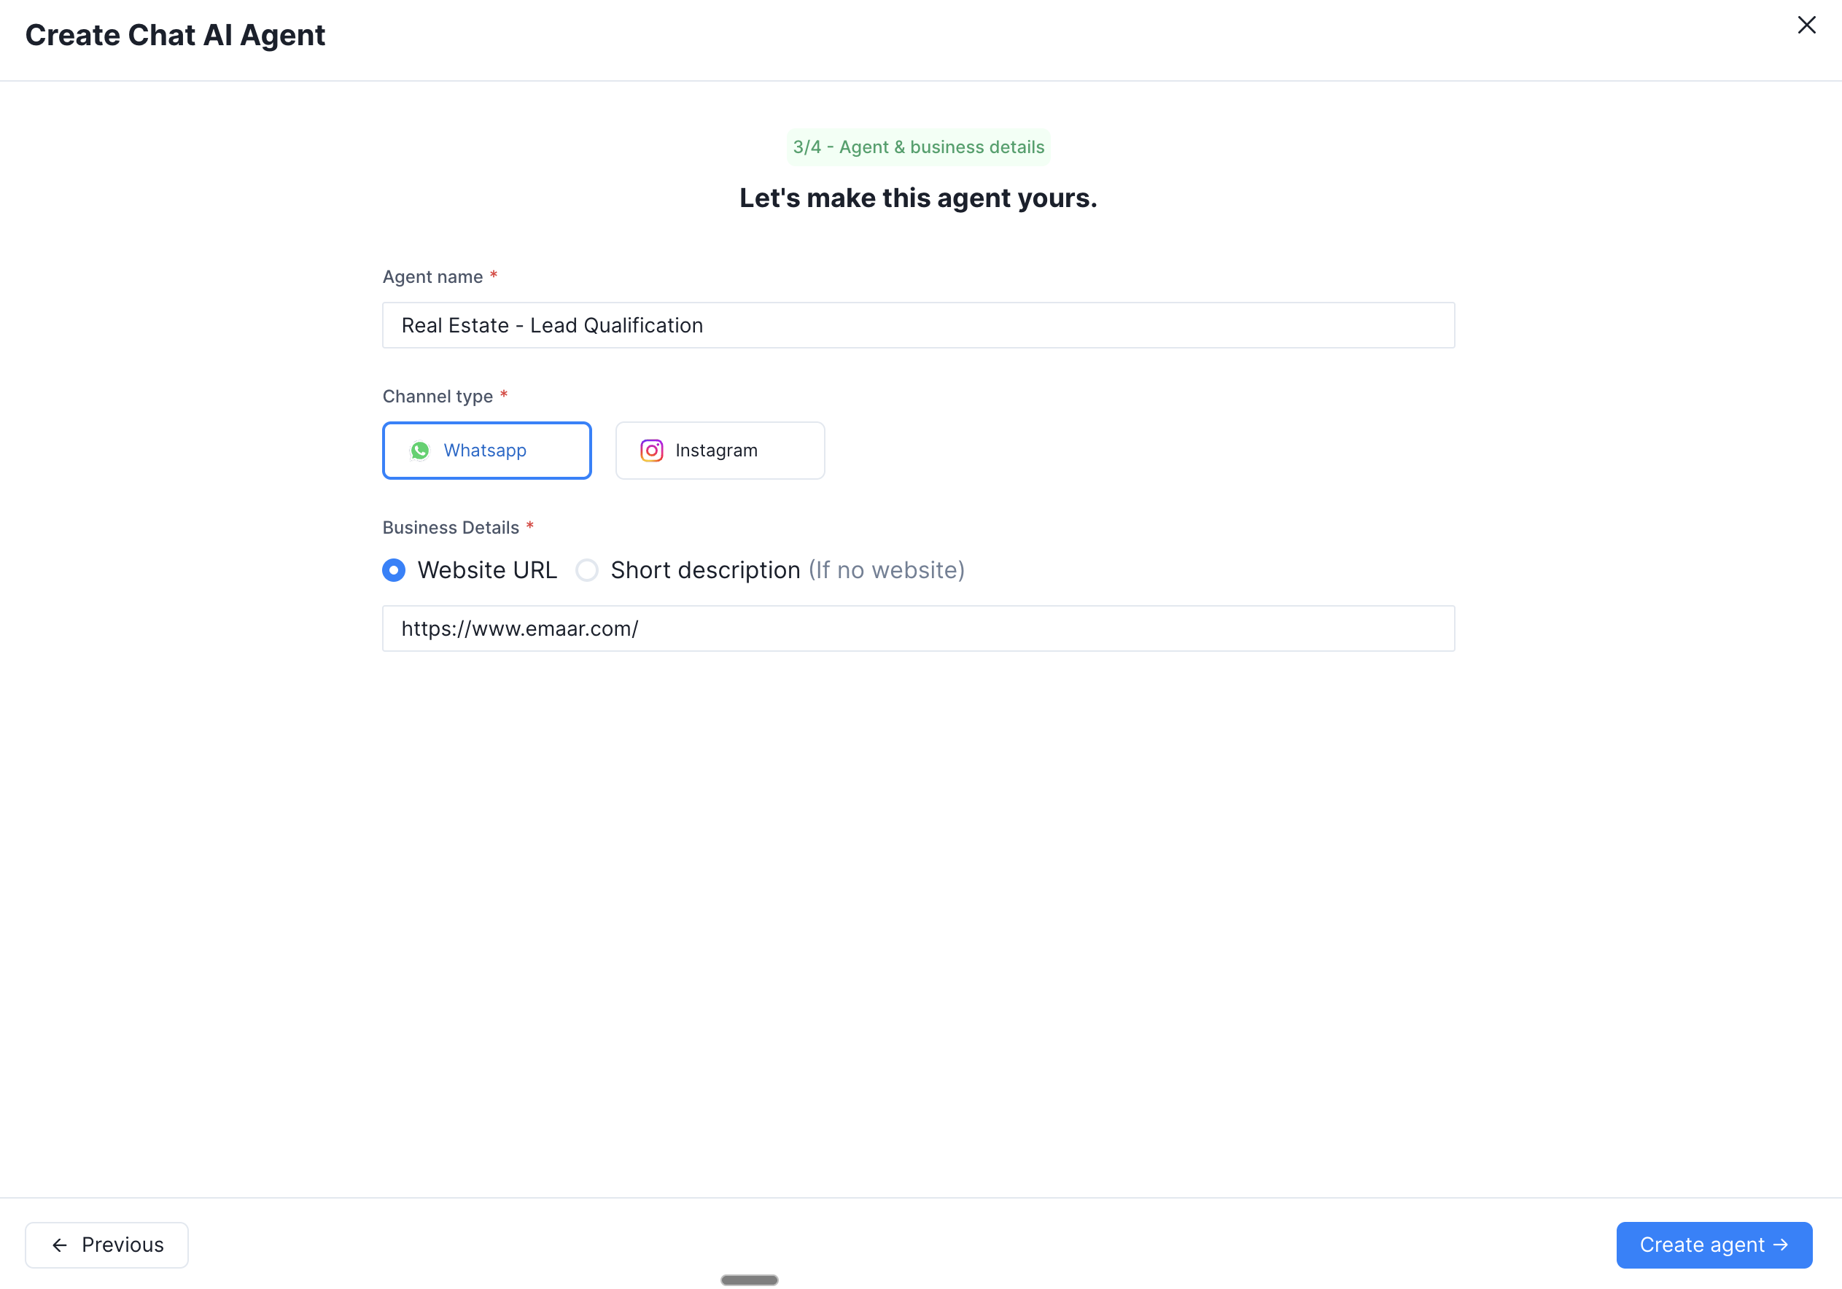Click into the website URL input field
This screenshot has width=1842, height=1289.
click(918, 629)
